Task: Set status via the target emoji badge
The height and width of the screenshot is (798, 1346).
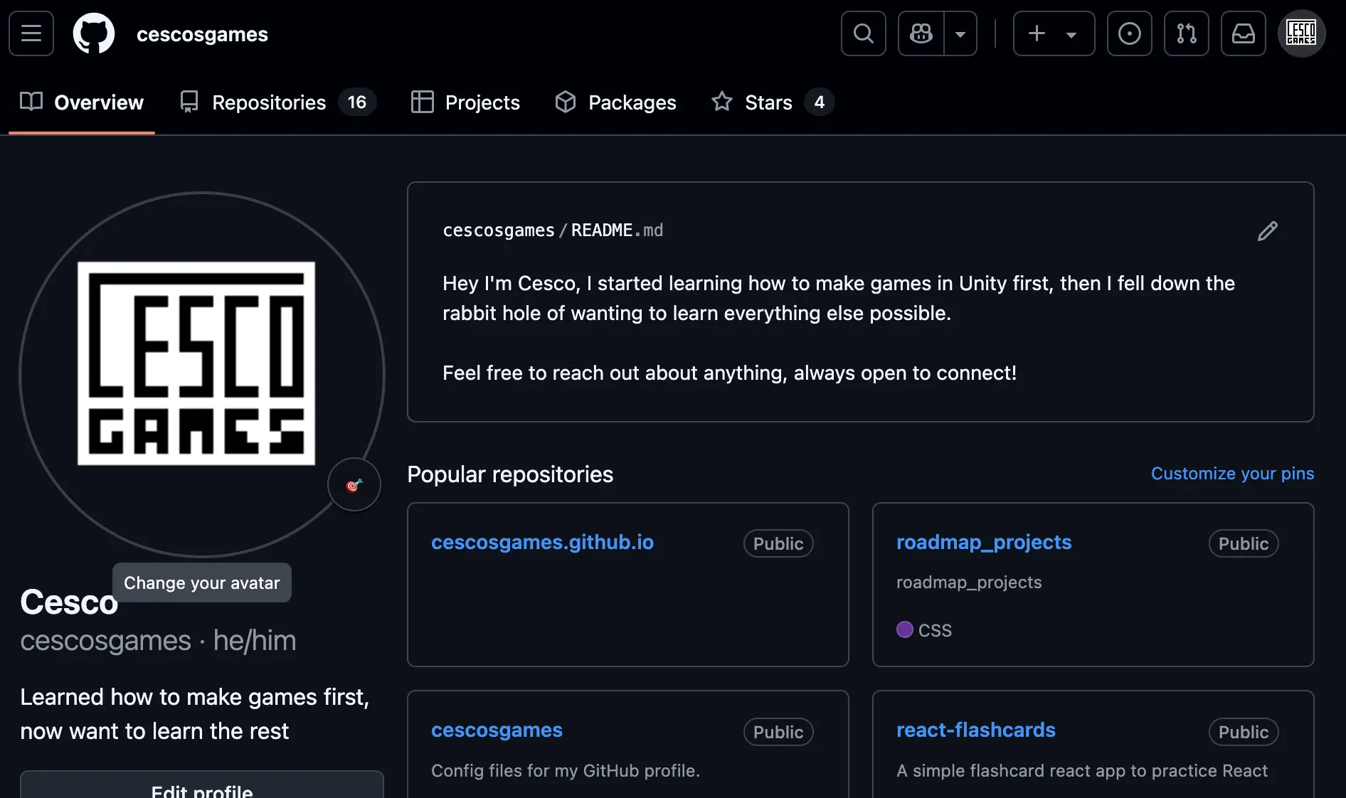Action: pyautogui.click(x=354, y=485)
